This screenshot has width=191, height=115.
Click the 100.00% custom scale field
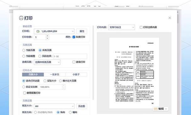[51, 87]
